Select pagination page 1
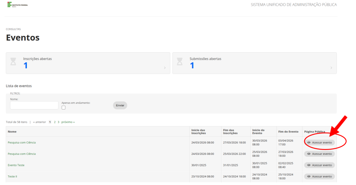Image resolution: width=356 pixels, height=185 pixels. [x=50, y=122]
